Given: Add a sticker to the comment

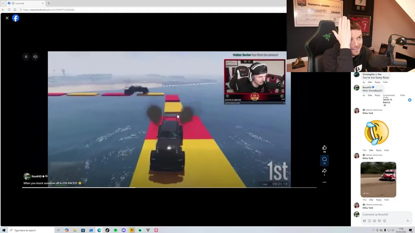Looking at the screenshot, I should (385, 221).
